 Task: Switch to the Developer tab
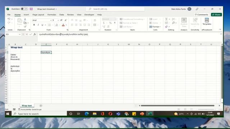[89, 15]
